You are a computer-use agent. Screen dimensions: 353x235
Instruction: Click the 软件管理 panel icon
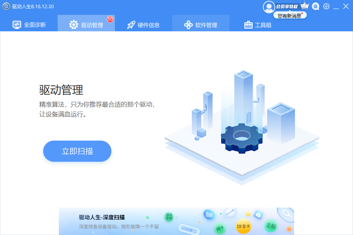coord(189,24)
